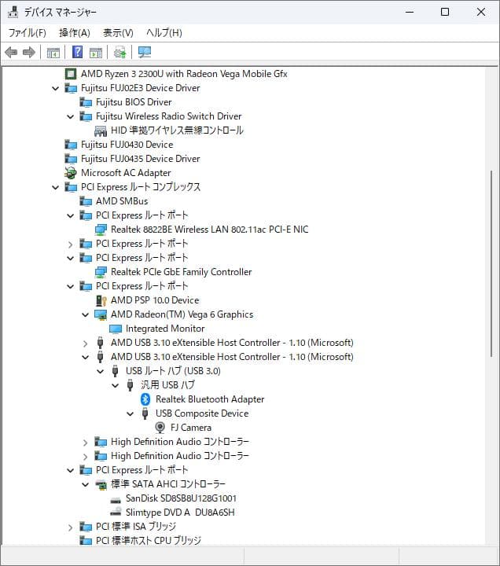Expand the PCI 標準 ISA ブリッジ node
Image resolution: width=500 pixels, height=566 pixels.
[71, 527]
